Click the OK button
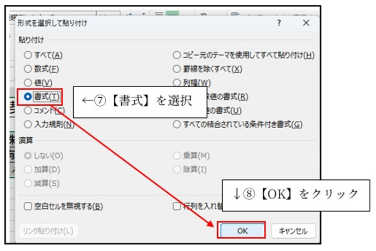 pos(241,231)
